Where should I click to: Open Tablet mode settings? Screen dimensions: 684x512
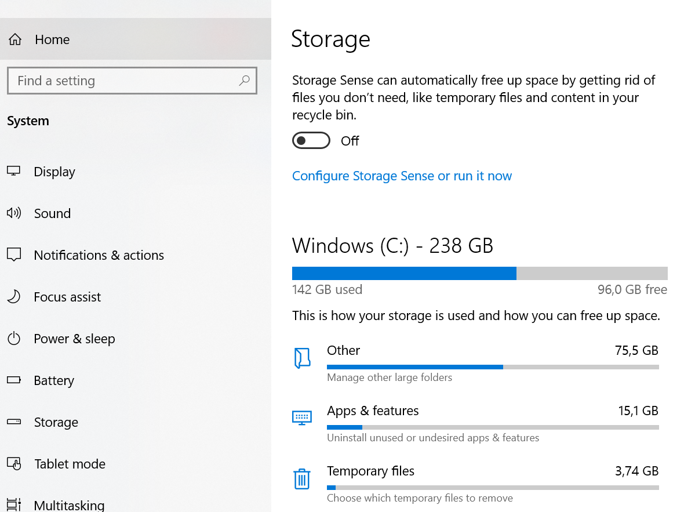pyautogui.click(x=136, y=463)
